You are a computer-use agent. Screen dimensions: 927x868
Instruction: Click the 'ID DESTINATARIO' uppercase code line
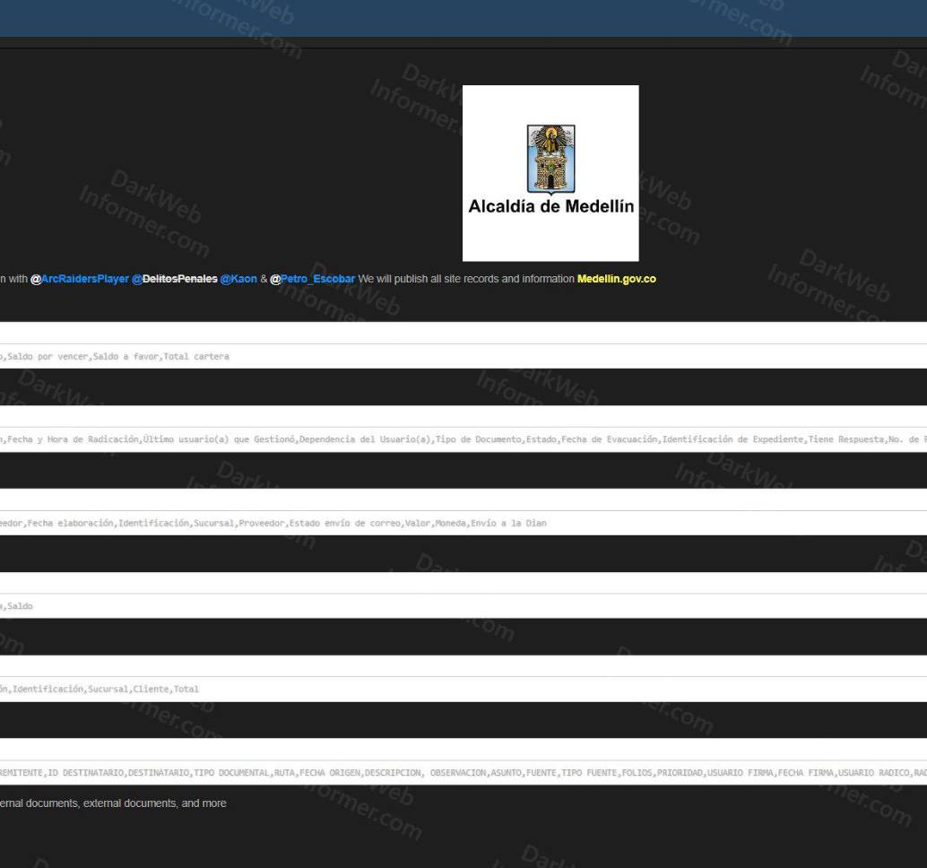448,773
